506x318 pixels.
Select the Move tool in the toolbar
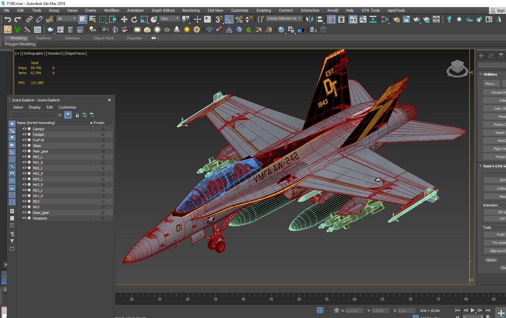(x=124, y=19)
